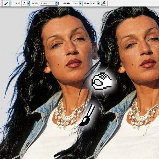The height and width of the screenshot is (159, 159).
Task: Open the Fluss flow slider arrow
Action: click(98, 4)
